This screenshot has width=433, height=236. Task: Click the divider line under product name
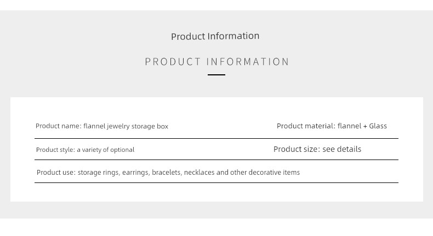(216, 139)
